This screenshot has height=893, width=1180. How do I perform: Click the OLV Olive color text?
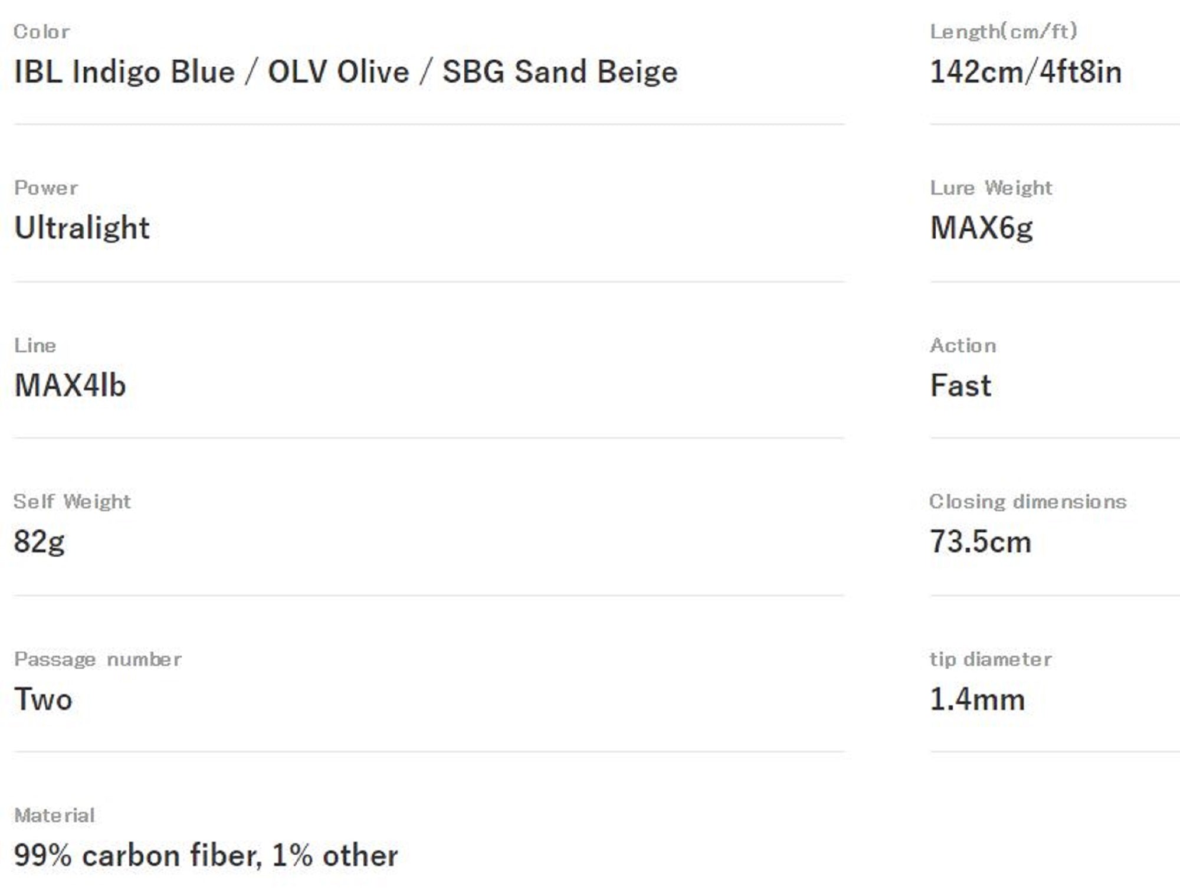(x=338, y=72)
